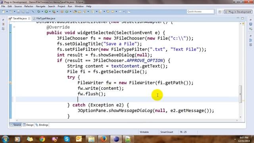This screenshot has width=254, height=143.
Task: Open the Help menu
Action: pyautogui.click(x=89, y=6)
